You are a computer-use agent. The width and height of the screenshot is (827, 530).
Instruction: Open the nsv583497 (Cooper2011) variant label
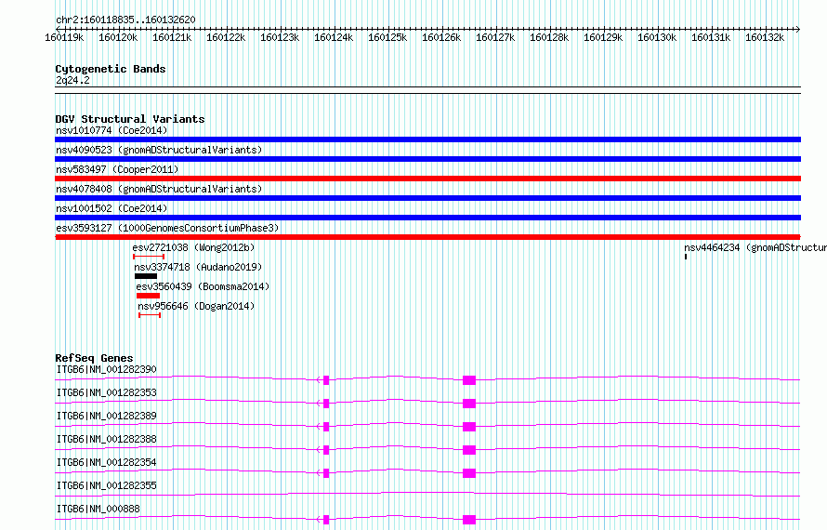tap(117, 169)
